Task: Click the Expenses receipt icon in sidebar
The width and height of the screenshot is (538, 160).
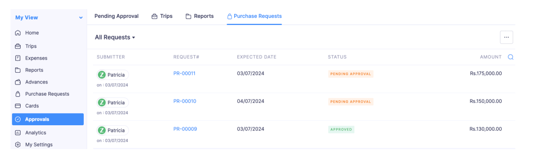Action: click(x=18, y=58)
